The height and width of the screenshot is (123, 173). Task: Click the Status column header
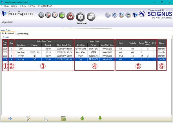[161, 43]
